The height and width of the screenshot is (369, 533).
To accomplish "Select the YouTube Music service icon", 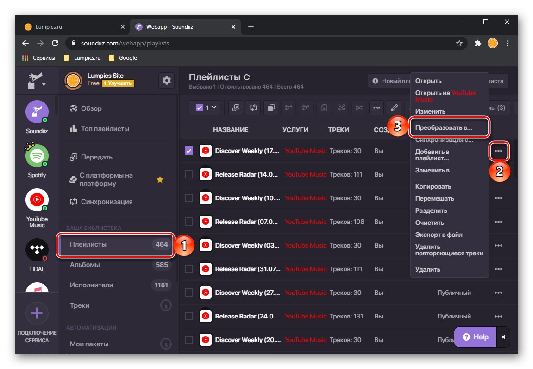I will coord(37,200).
